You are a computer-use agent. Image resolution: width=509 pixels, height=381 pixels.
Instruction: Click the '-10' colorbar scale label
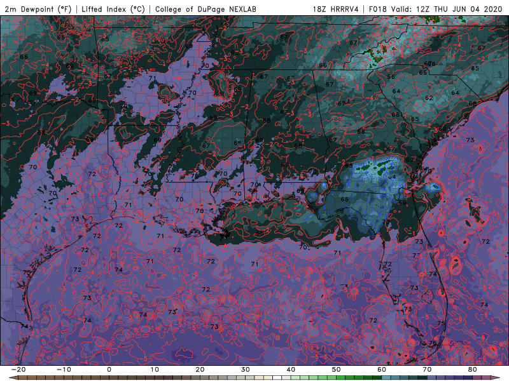click(x=64, y=370)
